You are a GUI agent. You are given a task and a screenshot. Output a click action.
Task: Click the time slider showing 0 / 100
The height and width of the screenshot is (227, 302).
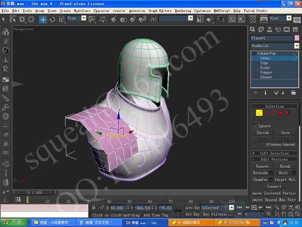(35, 192)
